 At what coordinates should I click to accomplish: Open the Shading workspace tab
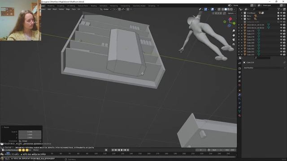click(94, 6)
